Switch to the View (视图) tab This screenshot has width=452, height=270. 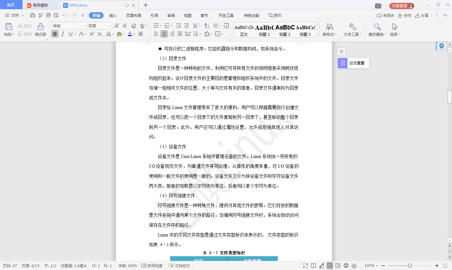point(188,15)
